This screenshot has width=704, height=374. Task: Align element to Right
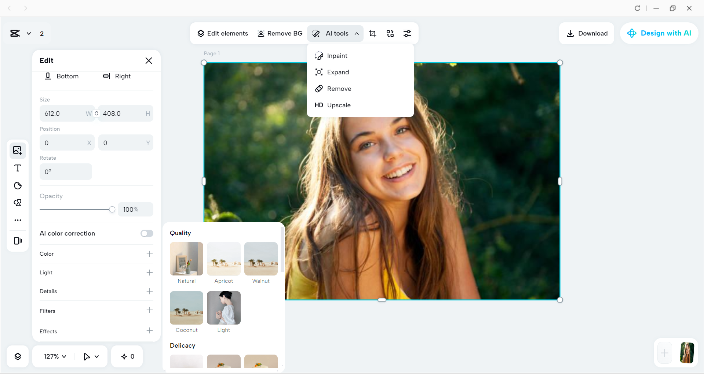click(x=117, y=76)
